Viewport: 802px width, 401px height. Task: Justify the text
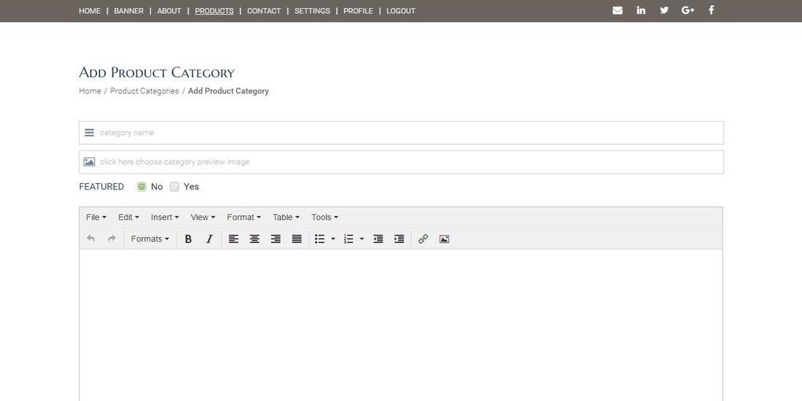click(297, 239)
